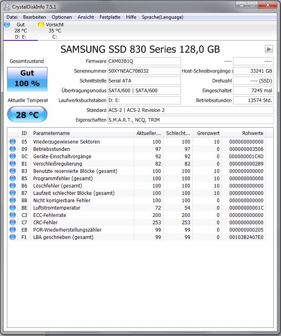Click the Eingeschaltet value 7245 mal
The width and height of the screenshot is (281, 336).
[x=253, y=91]
